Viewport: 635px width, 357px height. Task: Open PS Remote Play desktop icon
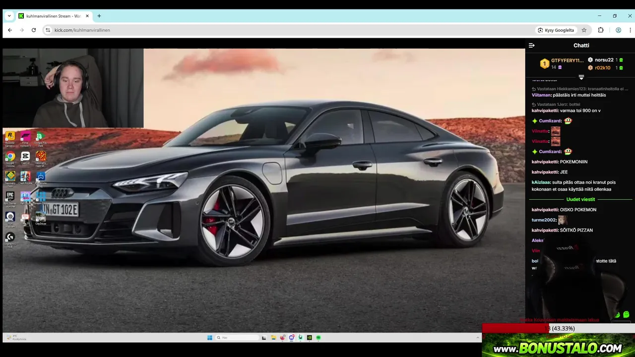(41, 178)
